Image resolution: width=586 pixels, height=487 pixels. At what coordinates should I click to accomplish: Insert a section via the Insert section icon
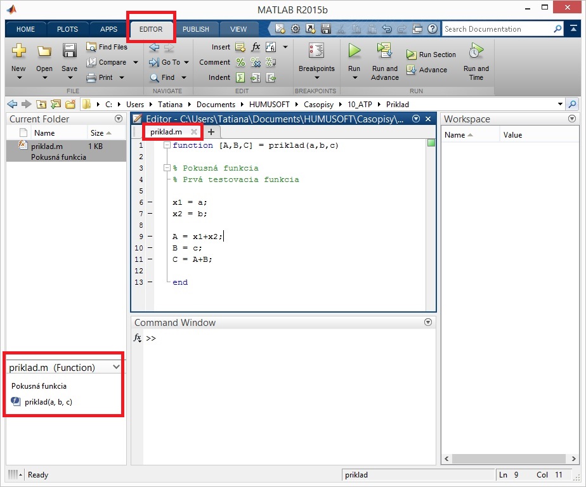coord(240,47)
